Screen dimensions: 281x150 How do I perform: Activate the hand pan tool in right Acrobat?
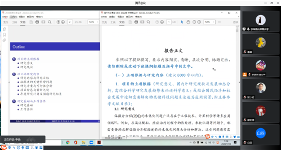pos(188,22)
